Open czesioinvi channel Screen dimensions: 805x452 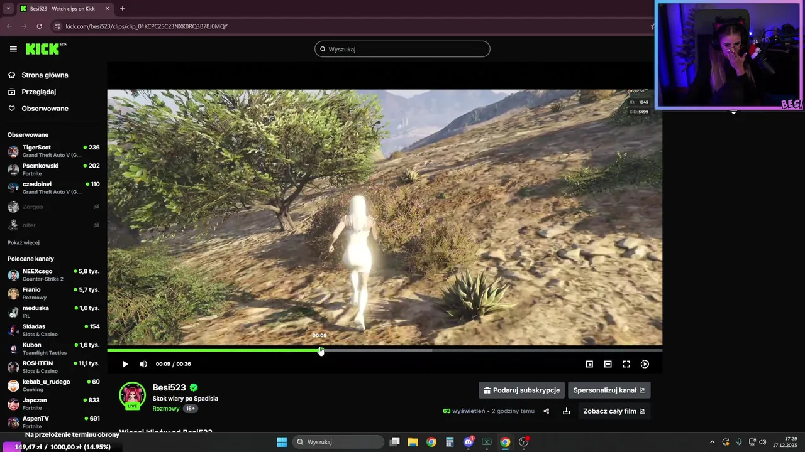tap(53, 188)
